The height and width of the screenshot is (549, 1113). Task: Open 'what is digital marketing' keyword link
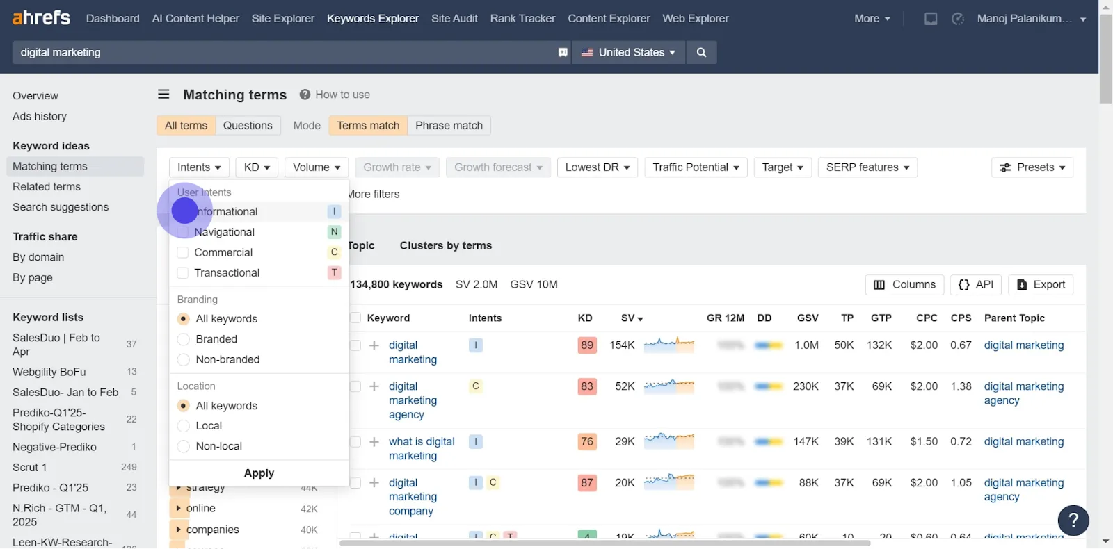pyautogui.click(x=422, y=449)
